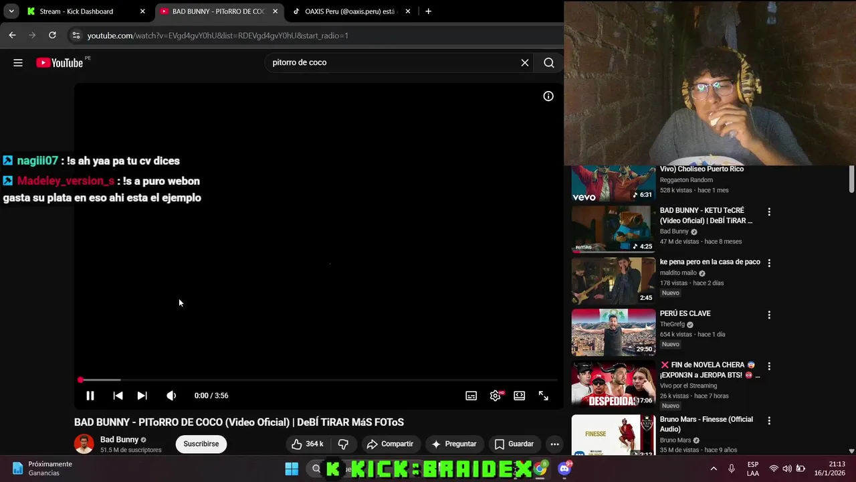Screen dimensions: 856x482
Task: Open the clock showing 21:13
Action: click(830, 469)
